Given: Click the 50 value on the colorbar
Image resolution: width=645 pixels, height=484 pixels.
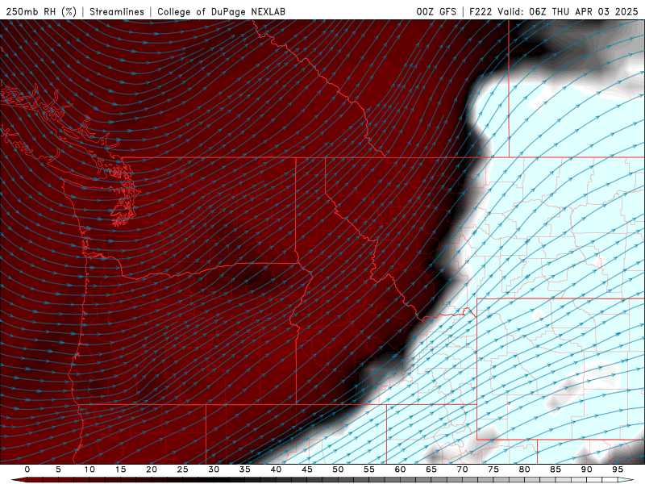Looking at the screenshot, I should coord(338,469).
